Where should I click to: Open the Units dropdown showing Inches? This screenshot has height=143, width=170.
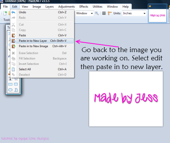click(x=134, y=13)
